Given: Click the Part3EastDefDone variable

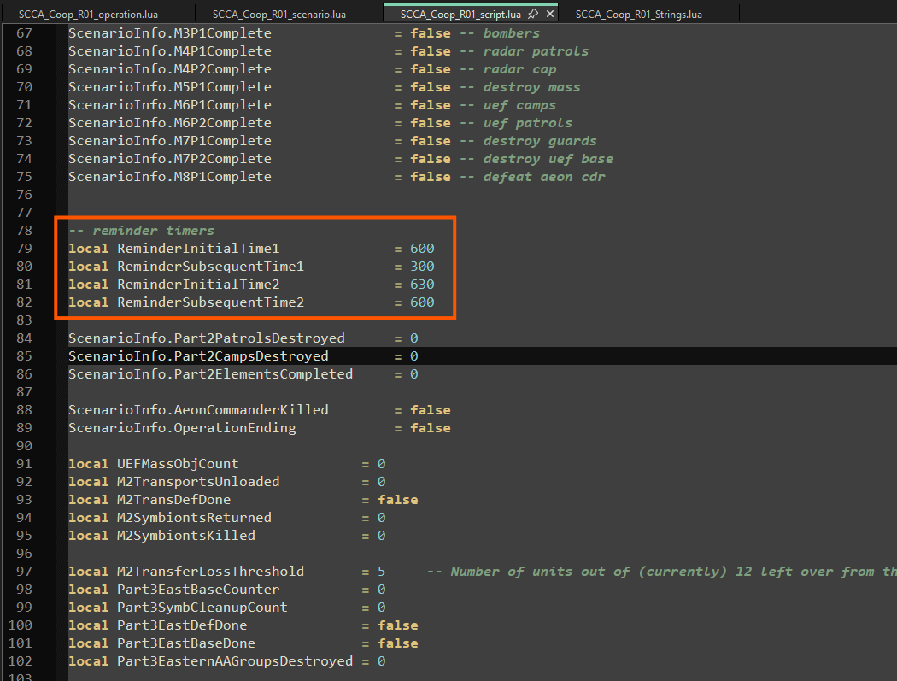Looking at the screenshot, I should [182, 625].
